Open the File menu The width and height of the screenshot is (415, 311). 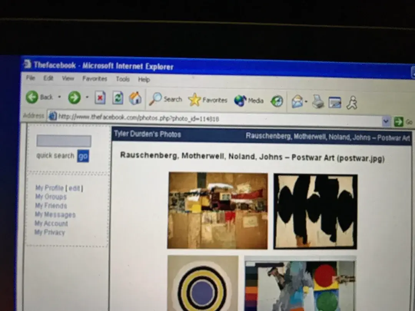point(30,78)
